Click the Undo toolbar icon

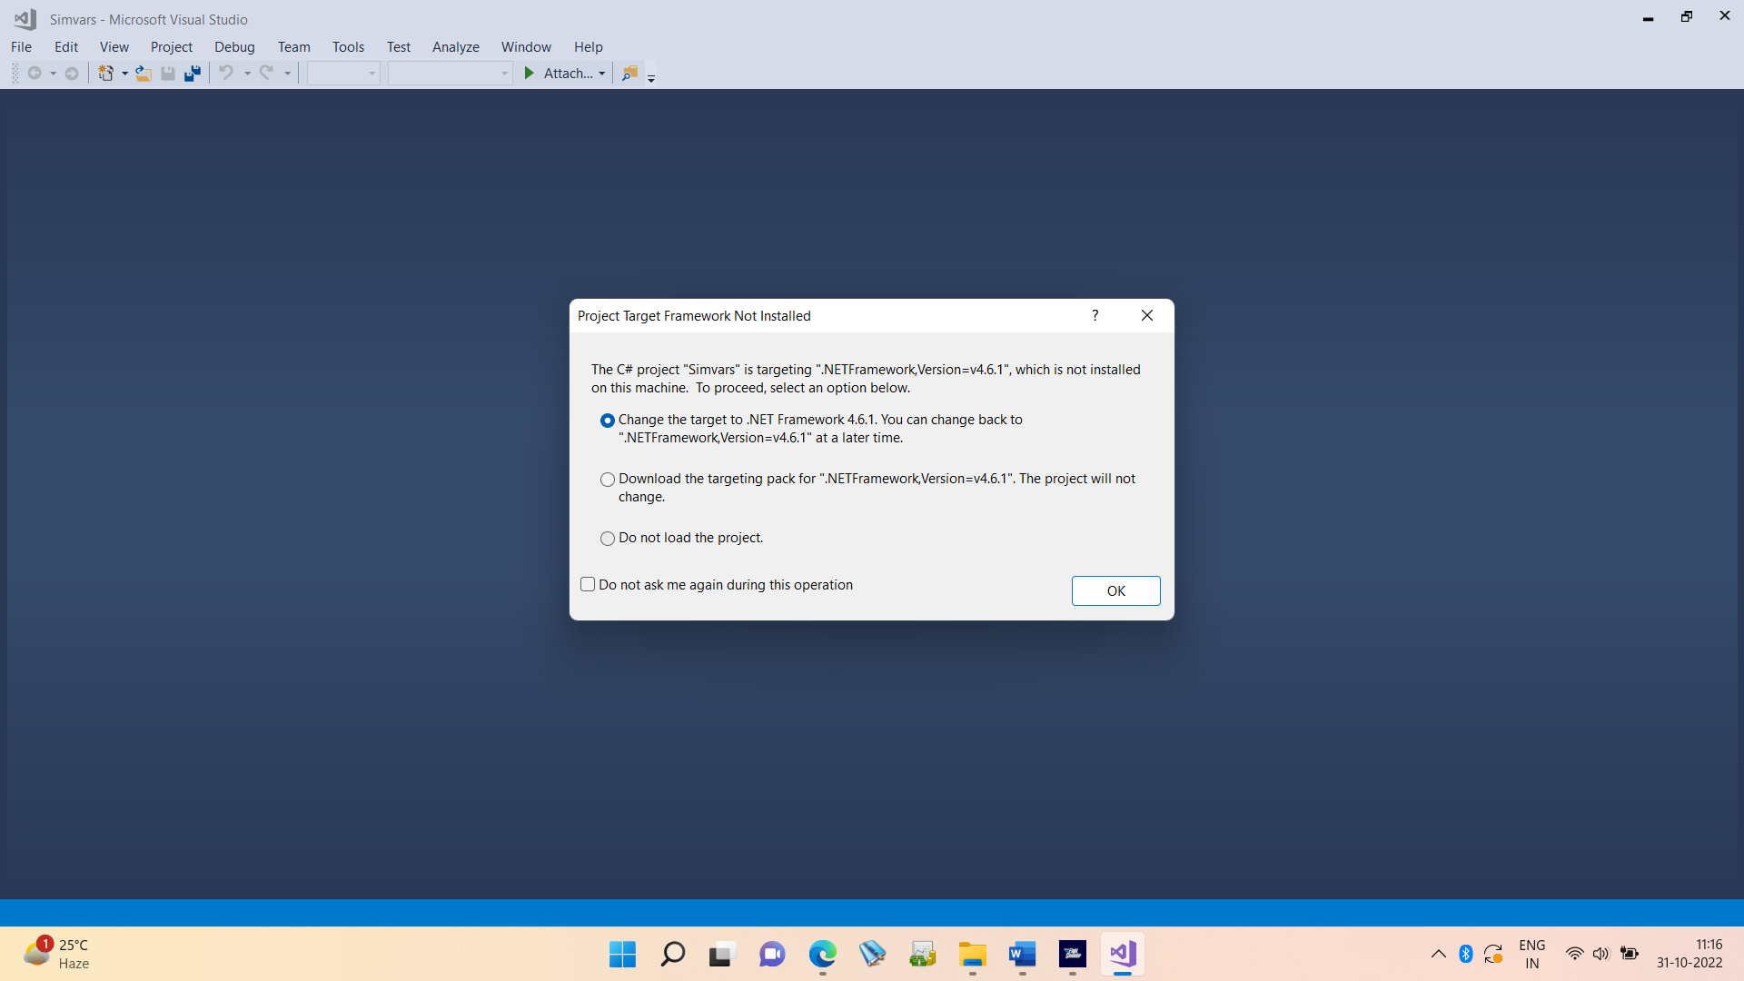click(225, 73)
